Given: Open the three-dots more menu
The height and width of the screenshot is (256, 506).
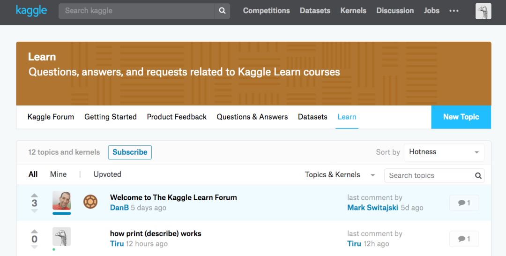Looking at the screenshot, I should tap(454, 11).
